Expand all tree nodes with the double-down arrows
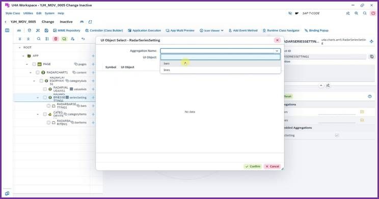Image resolution: width=379 pixels, height=199 pixels. tap(20, 39)
